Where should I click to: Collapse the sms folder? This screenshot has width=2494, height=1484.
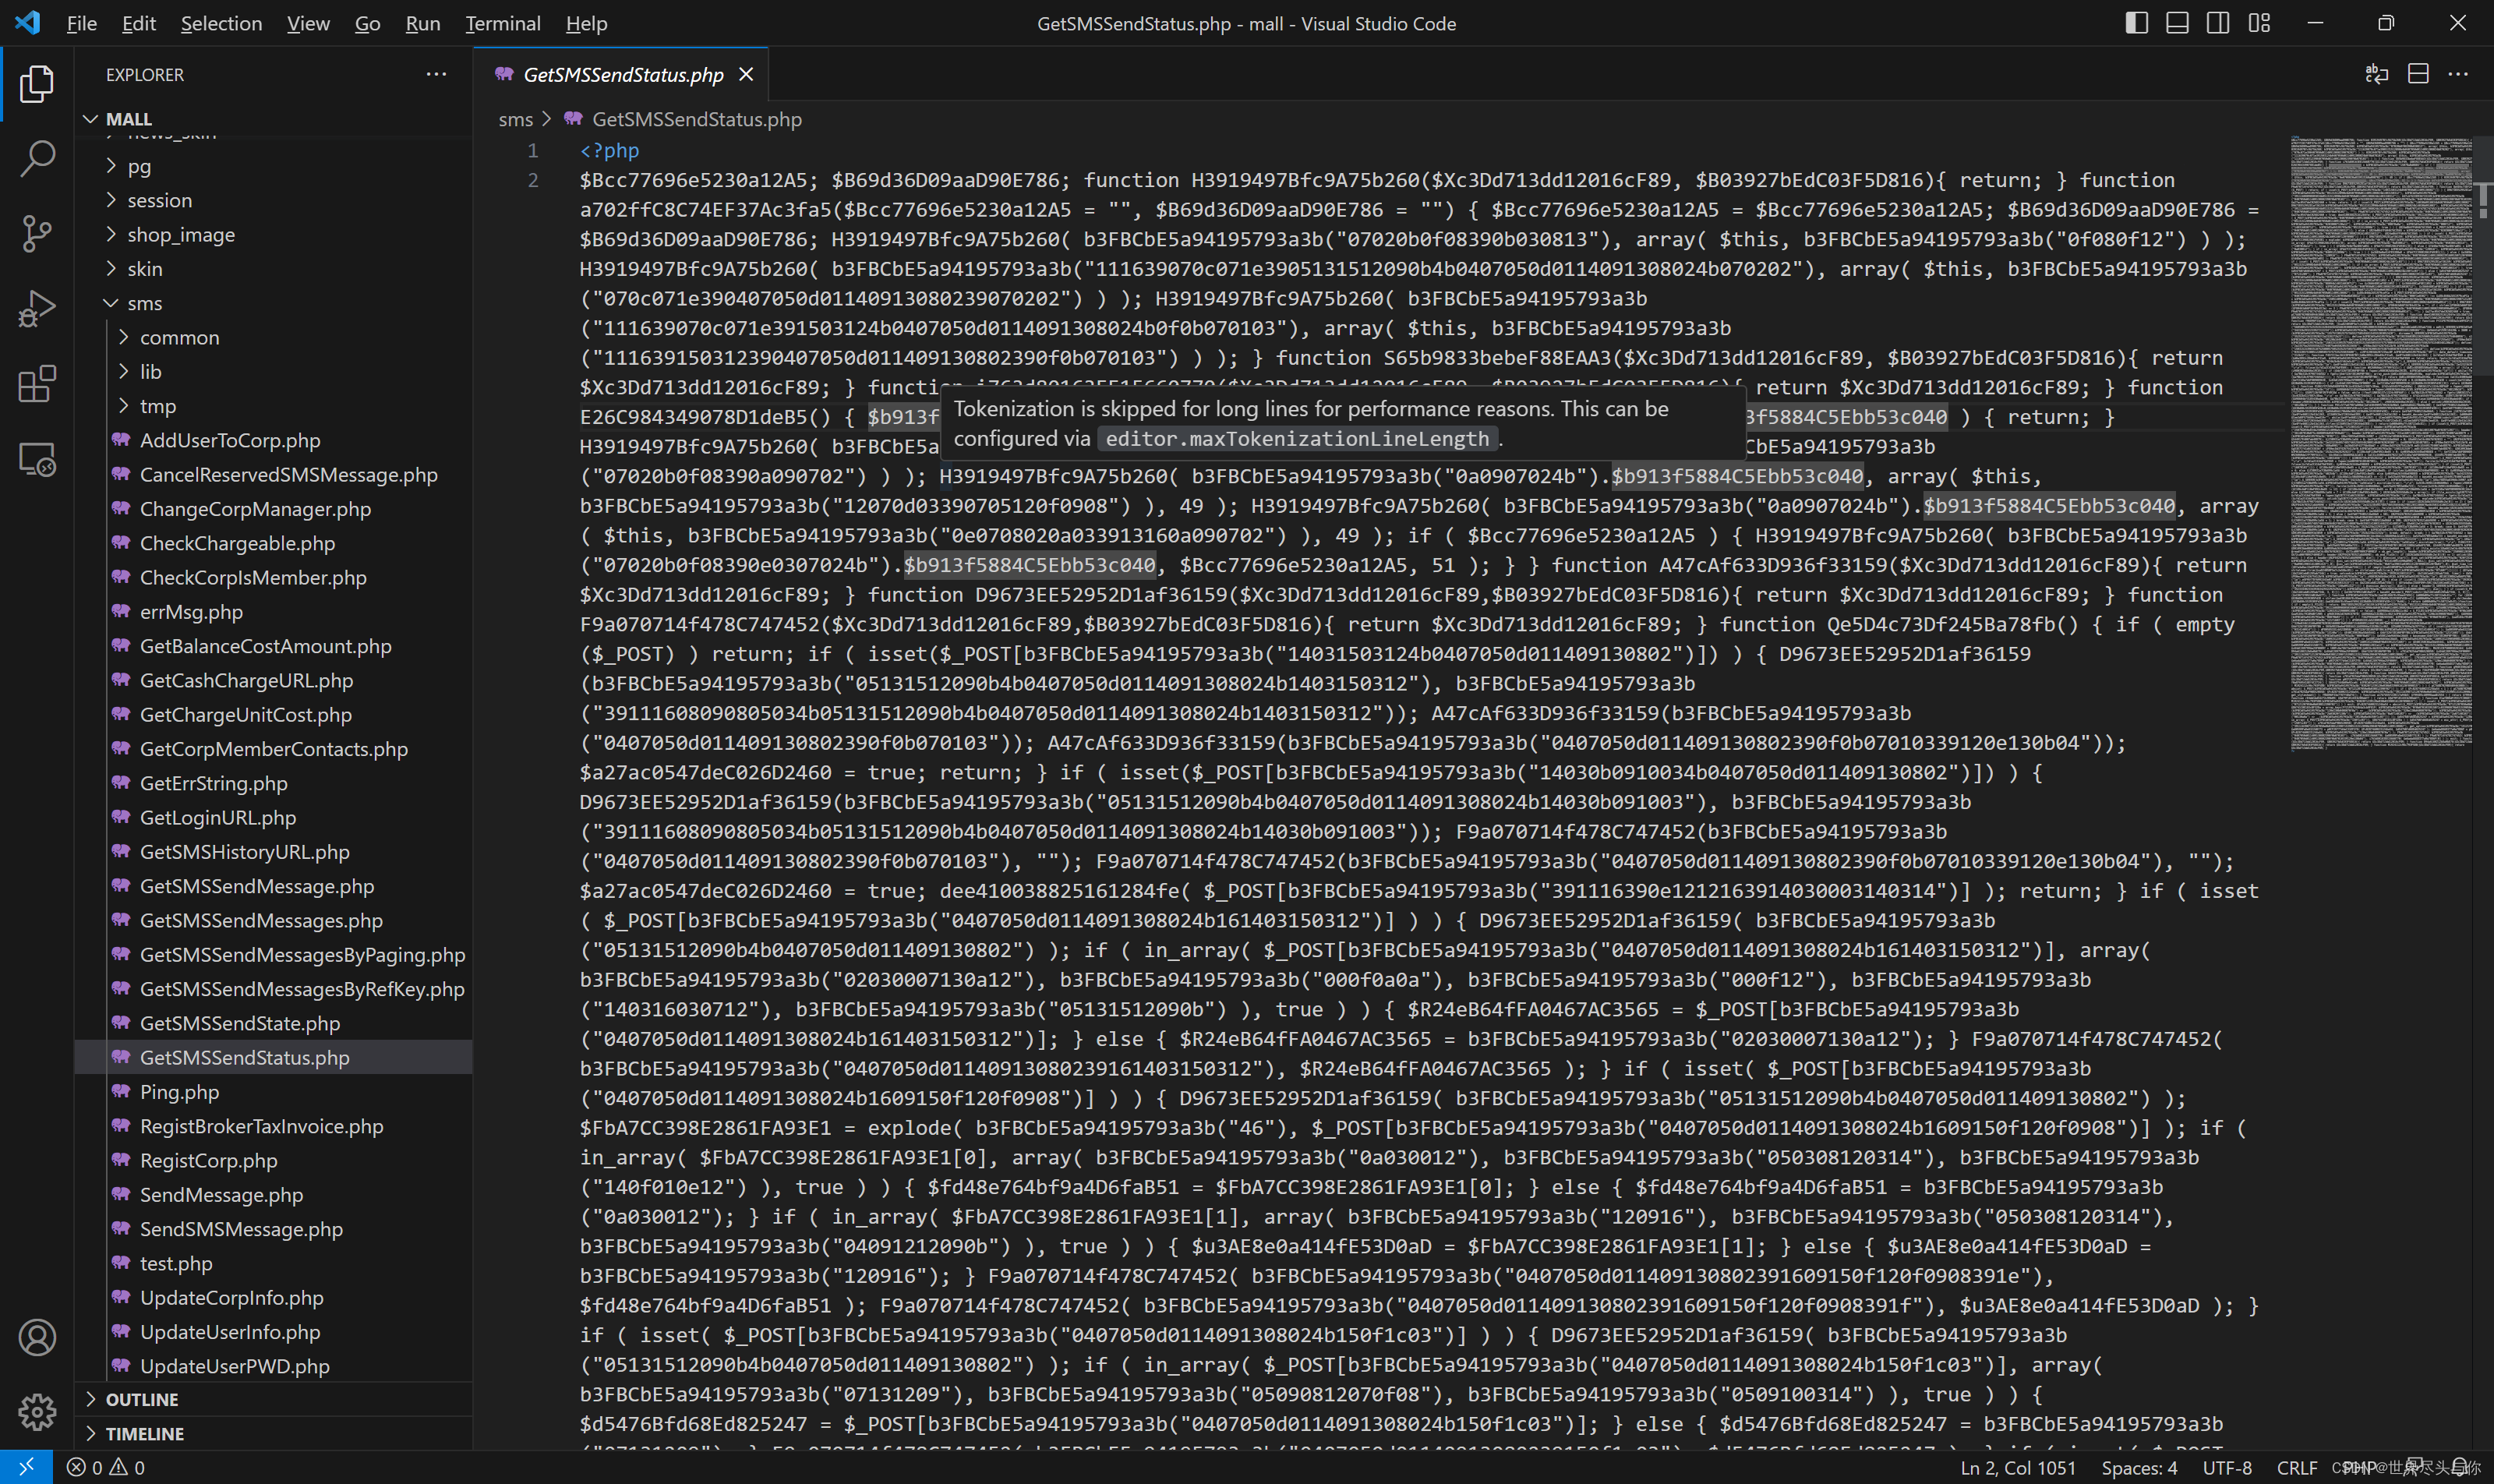pos(144,303)
